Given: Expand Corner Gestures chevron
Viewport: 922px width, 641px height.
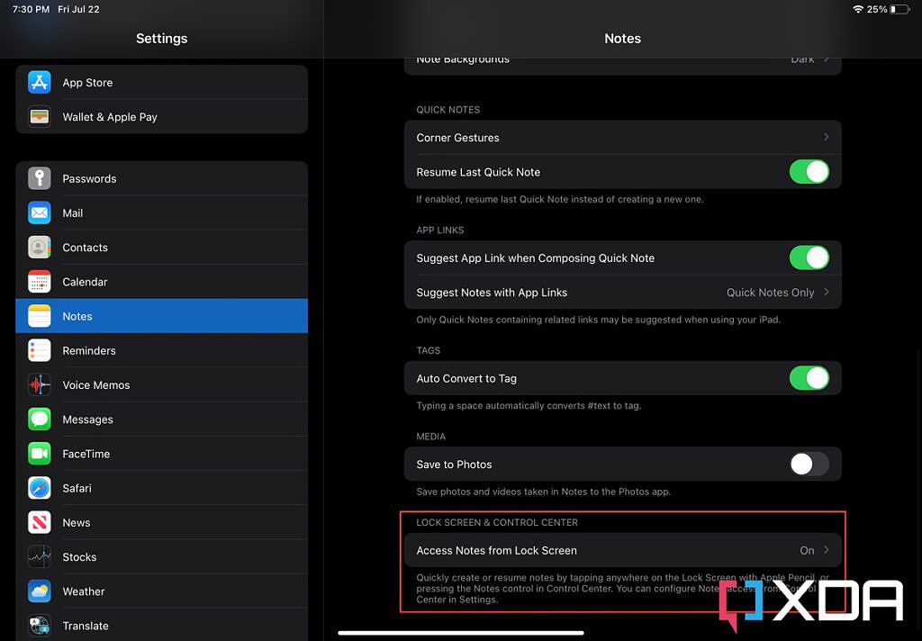Looking at the screenshot, I should (826, 138).
